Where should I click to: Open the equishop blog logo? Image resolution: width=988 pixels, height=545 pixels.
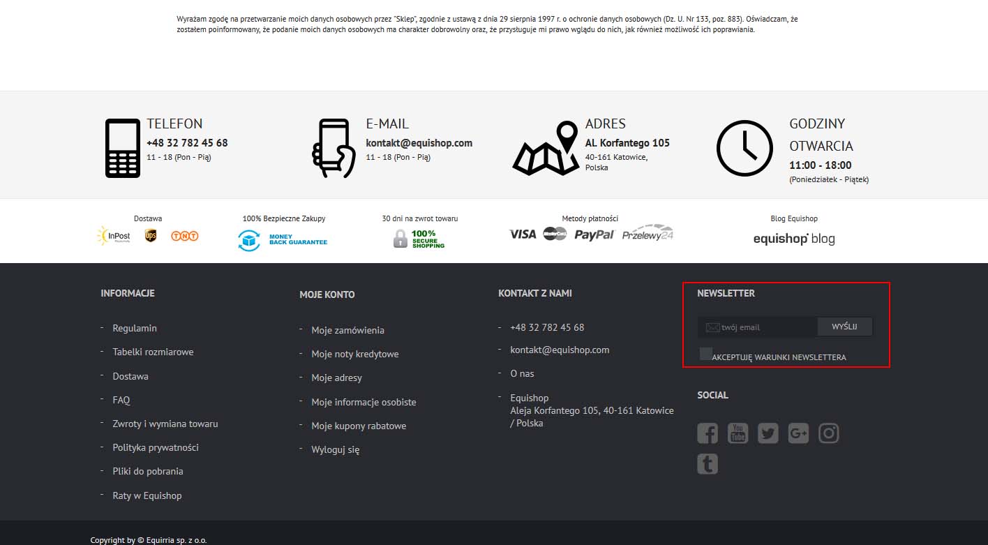[x=793, y=239]
